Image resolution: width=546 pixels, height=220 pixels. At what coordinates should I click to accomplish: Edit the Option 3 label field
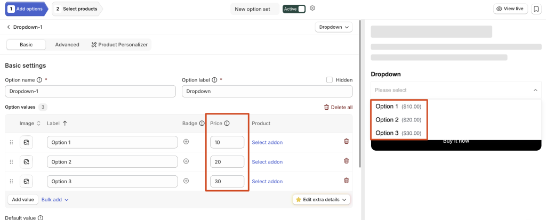113,181
